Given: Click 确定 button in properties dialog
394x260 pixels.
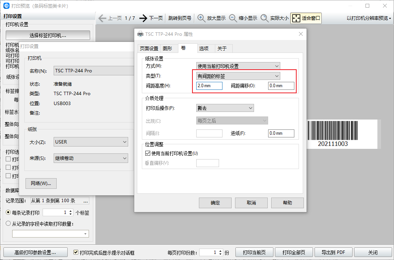Looking at the screenshot, I should [215, 203].
